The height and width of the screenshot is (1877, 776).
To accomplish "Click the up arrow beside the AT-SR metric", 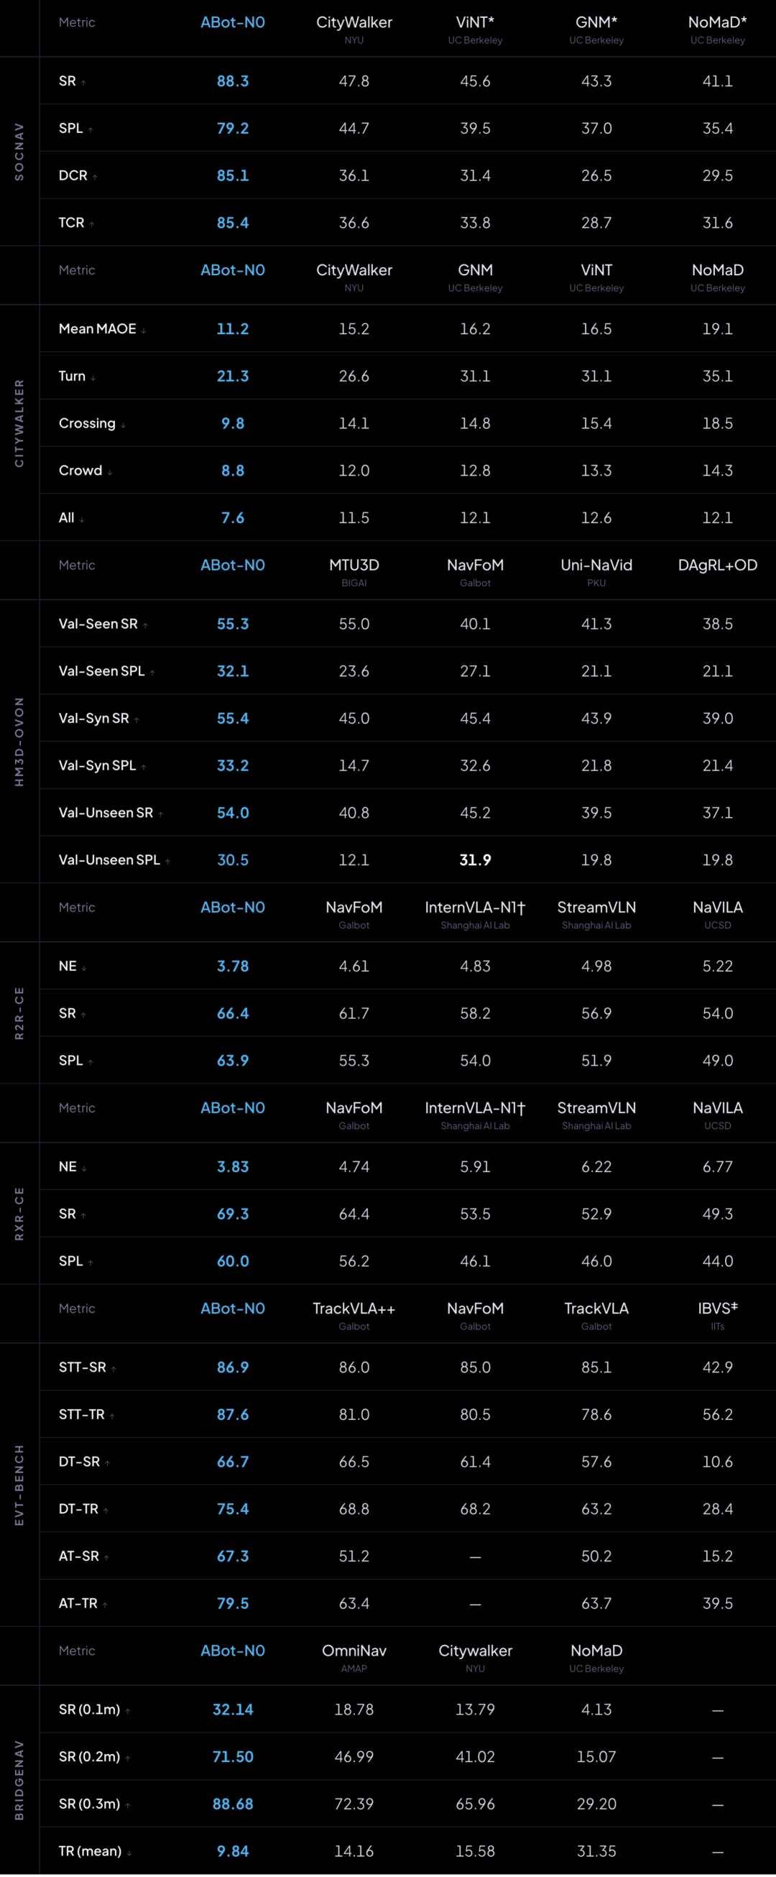I will [106, 1558].
